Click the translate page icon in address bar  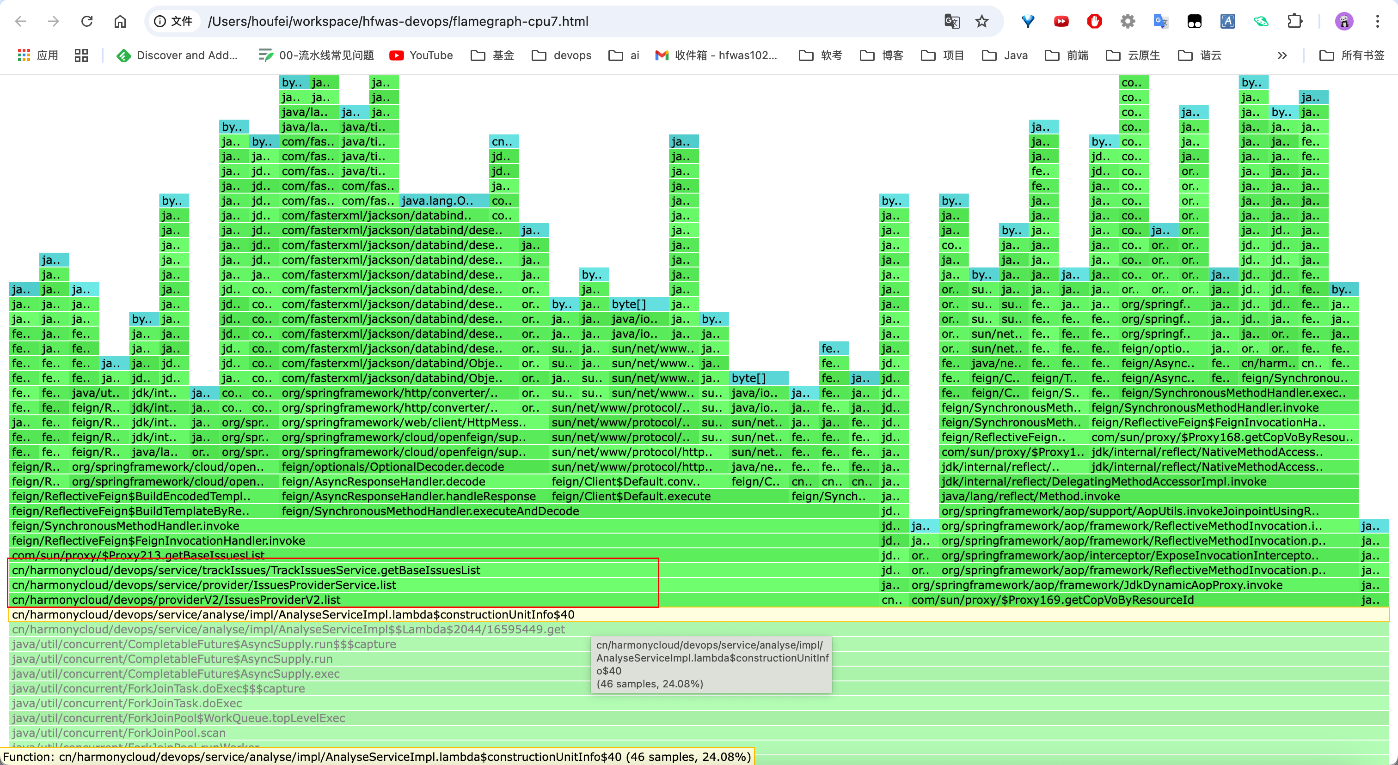tap(951, 21)
